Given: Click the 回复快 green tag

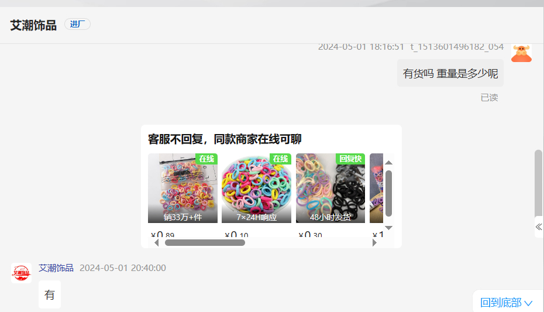Looking at the screenshot, I should (x=350, y=159).
